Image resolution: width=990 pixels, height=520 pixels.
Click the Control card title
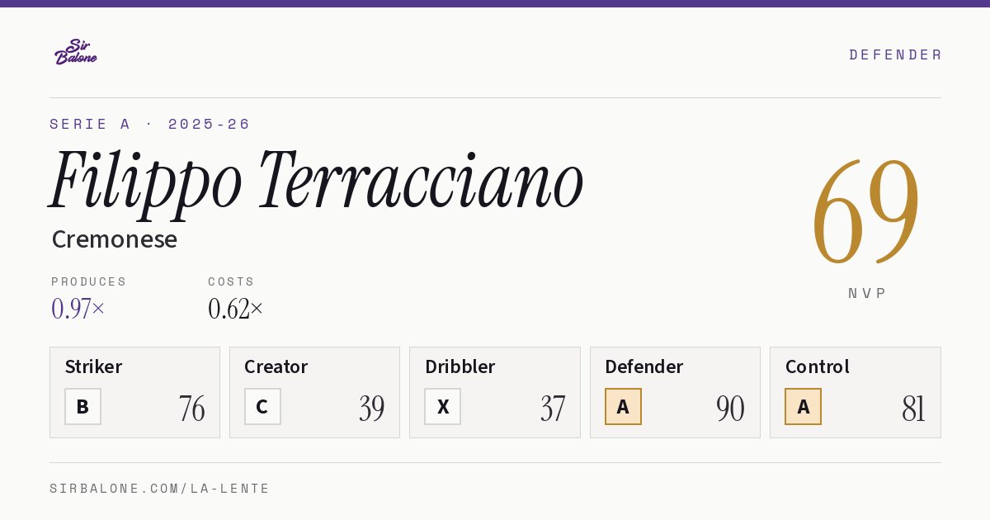pos(818,366)
